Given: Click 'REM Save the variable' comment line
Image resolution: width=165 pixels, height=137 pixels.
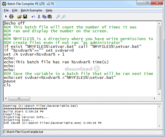Looking at the screenshot, I should pos(78,74).
